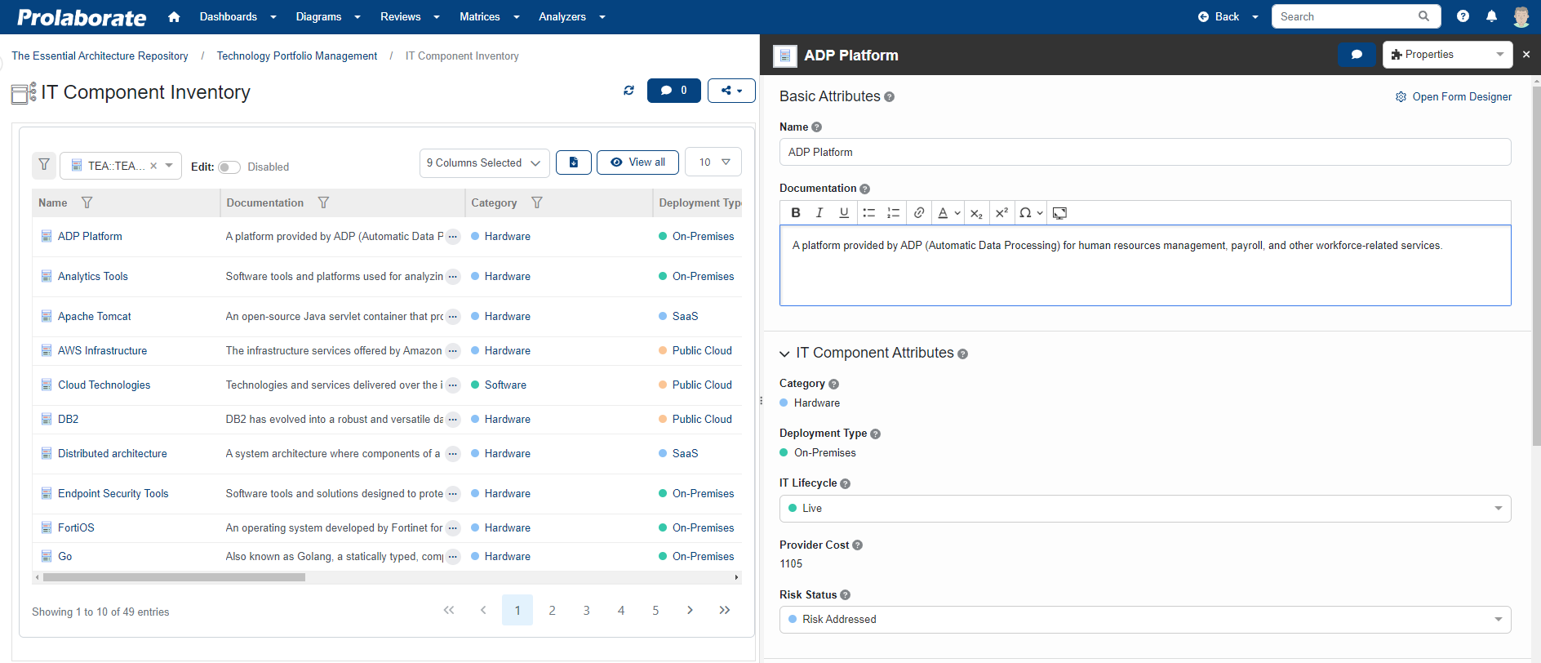Image resolution: width=1541 pixels, height=663 pixels.
Task: Apply bold formatting in Documentation editor
Action: pyautogui.click(x=796, y=212)
